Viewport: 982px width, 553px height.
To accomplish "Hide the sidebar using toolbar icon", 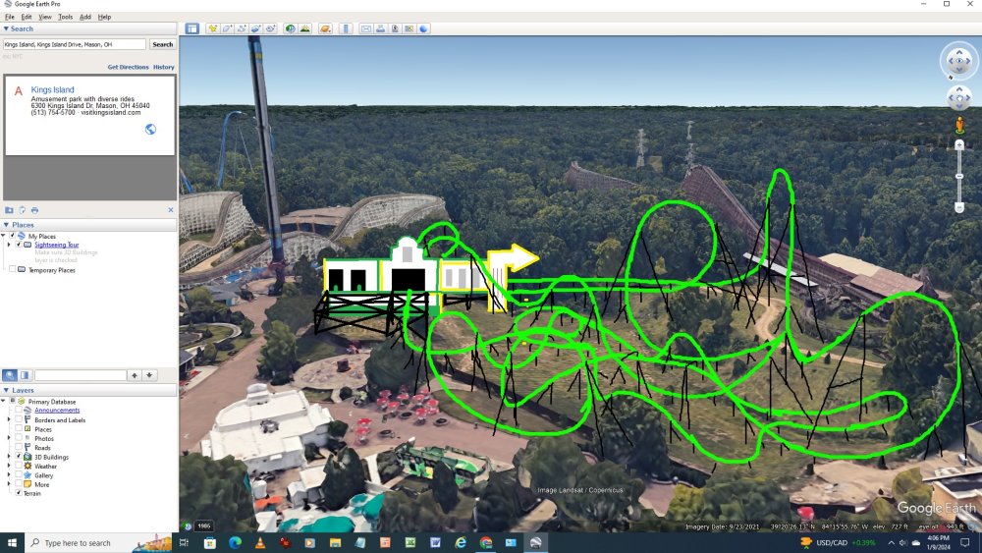I will point(191,28).
